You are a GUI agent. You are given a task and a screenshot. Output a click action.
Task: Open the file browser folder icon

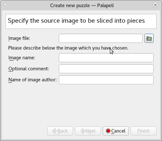point(149,38)
